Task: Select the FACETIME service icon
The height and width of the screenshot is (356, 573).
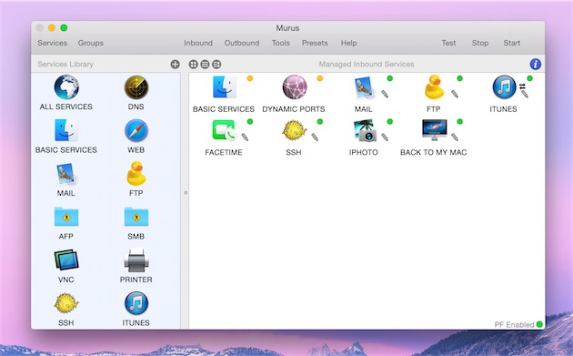Action: click(x=224, y=130)
